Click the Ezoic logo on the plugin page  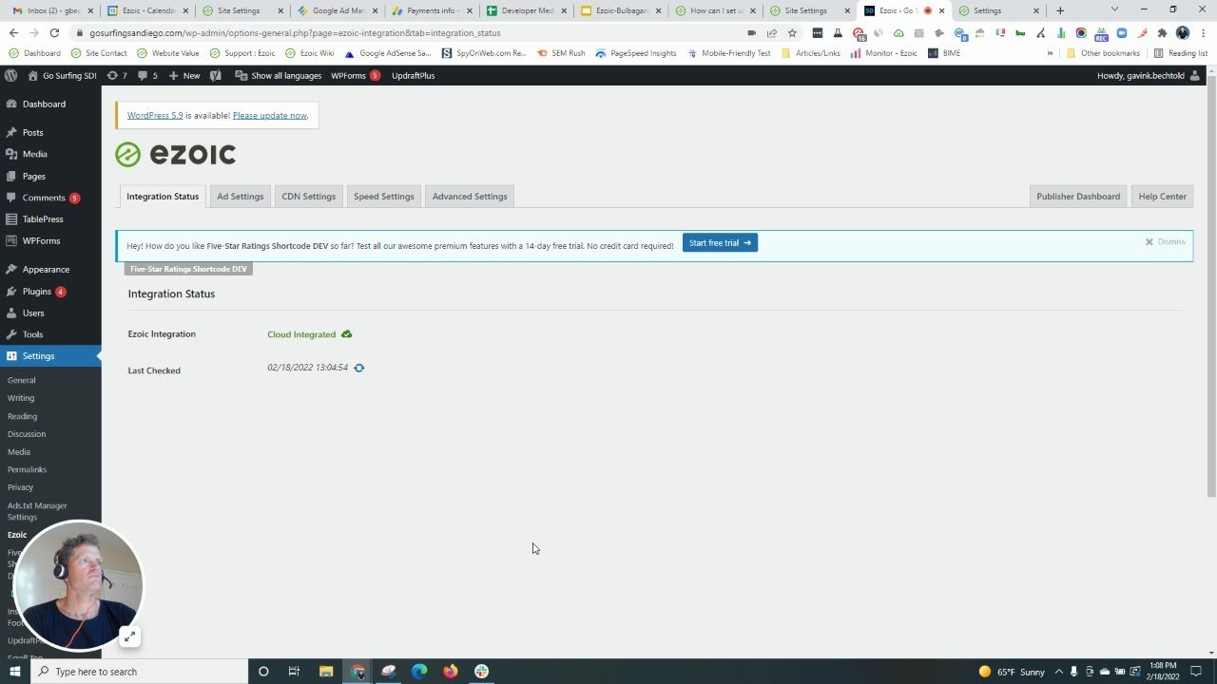click(175, 154)
